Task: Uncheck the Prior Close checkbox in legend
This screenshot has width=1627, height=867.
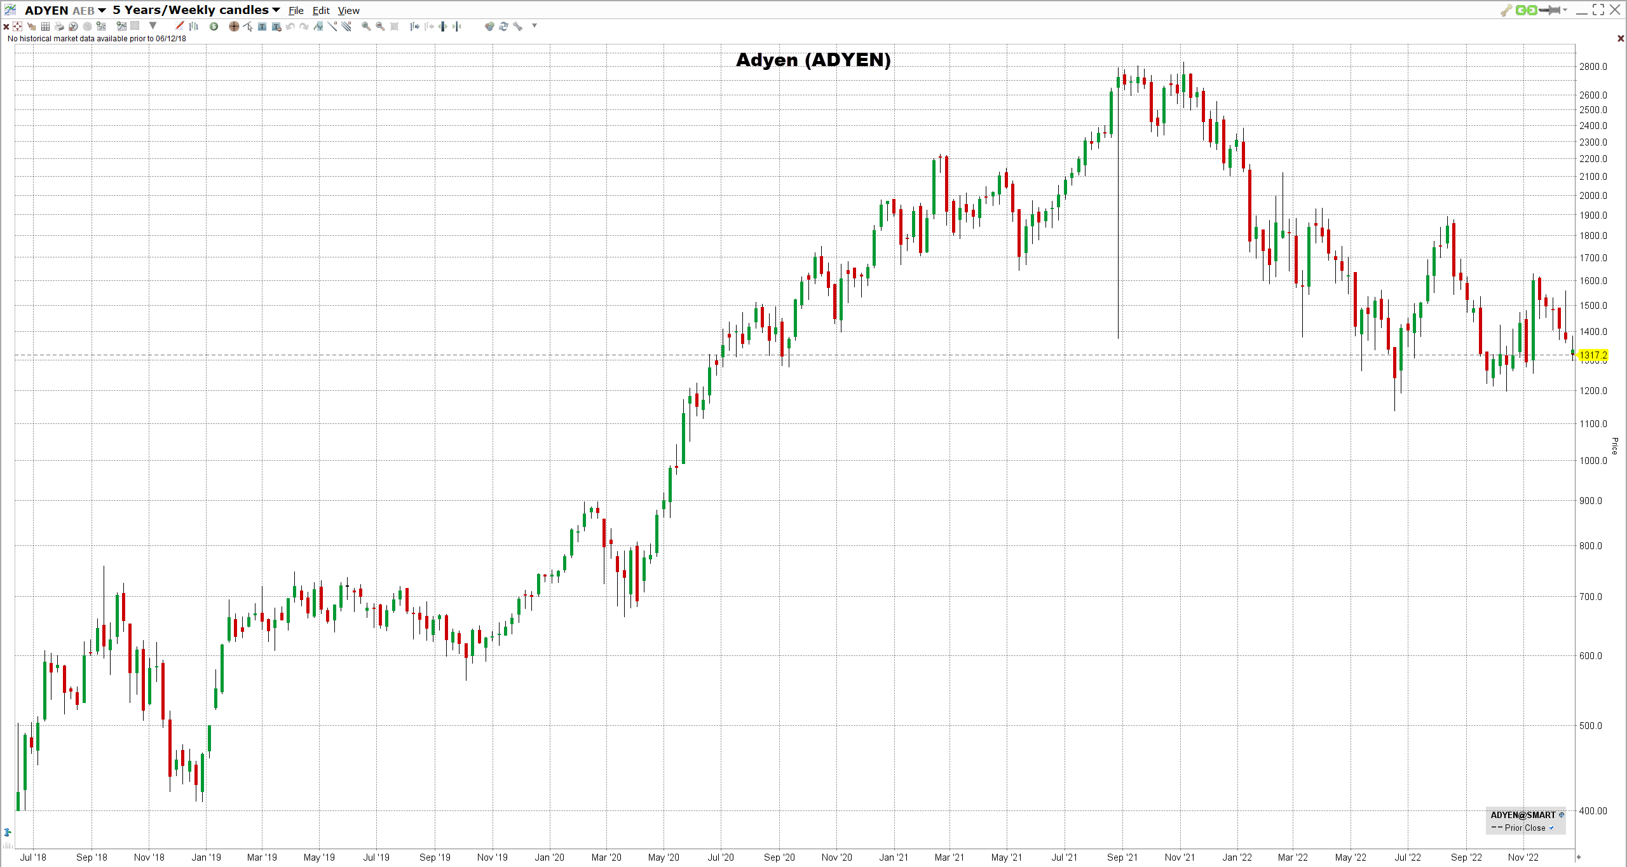Action: [x=1551, y=828]
